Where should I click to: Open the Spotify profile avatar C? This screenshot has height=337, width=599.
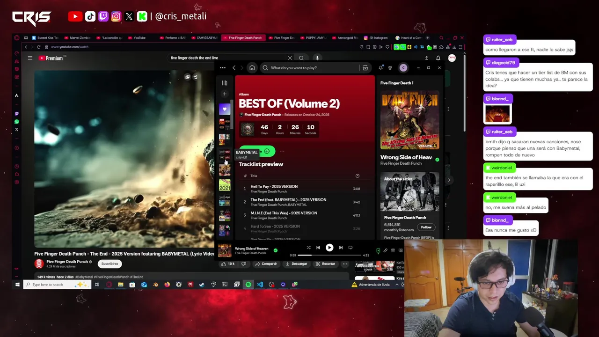[403, 68]
